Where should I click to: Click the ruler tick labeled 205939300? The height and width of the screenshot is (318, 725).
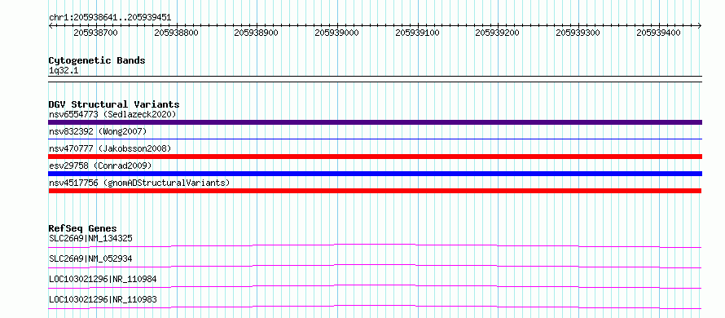(578, 33)
